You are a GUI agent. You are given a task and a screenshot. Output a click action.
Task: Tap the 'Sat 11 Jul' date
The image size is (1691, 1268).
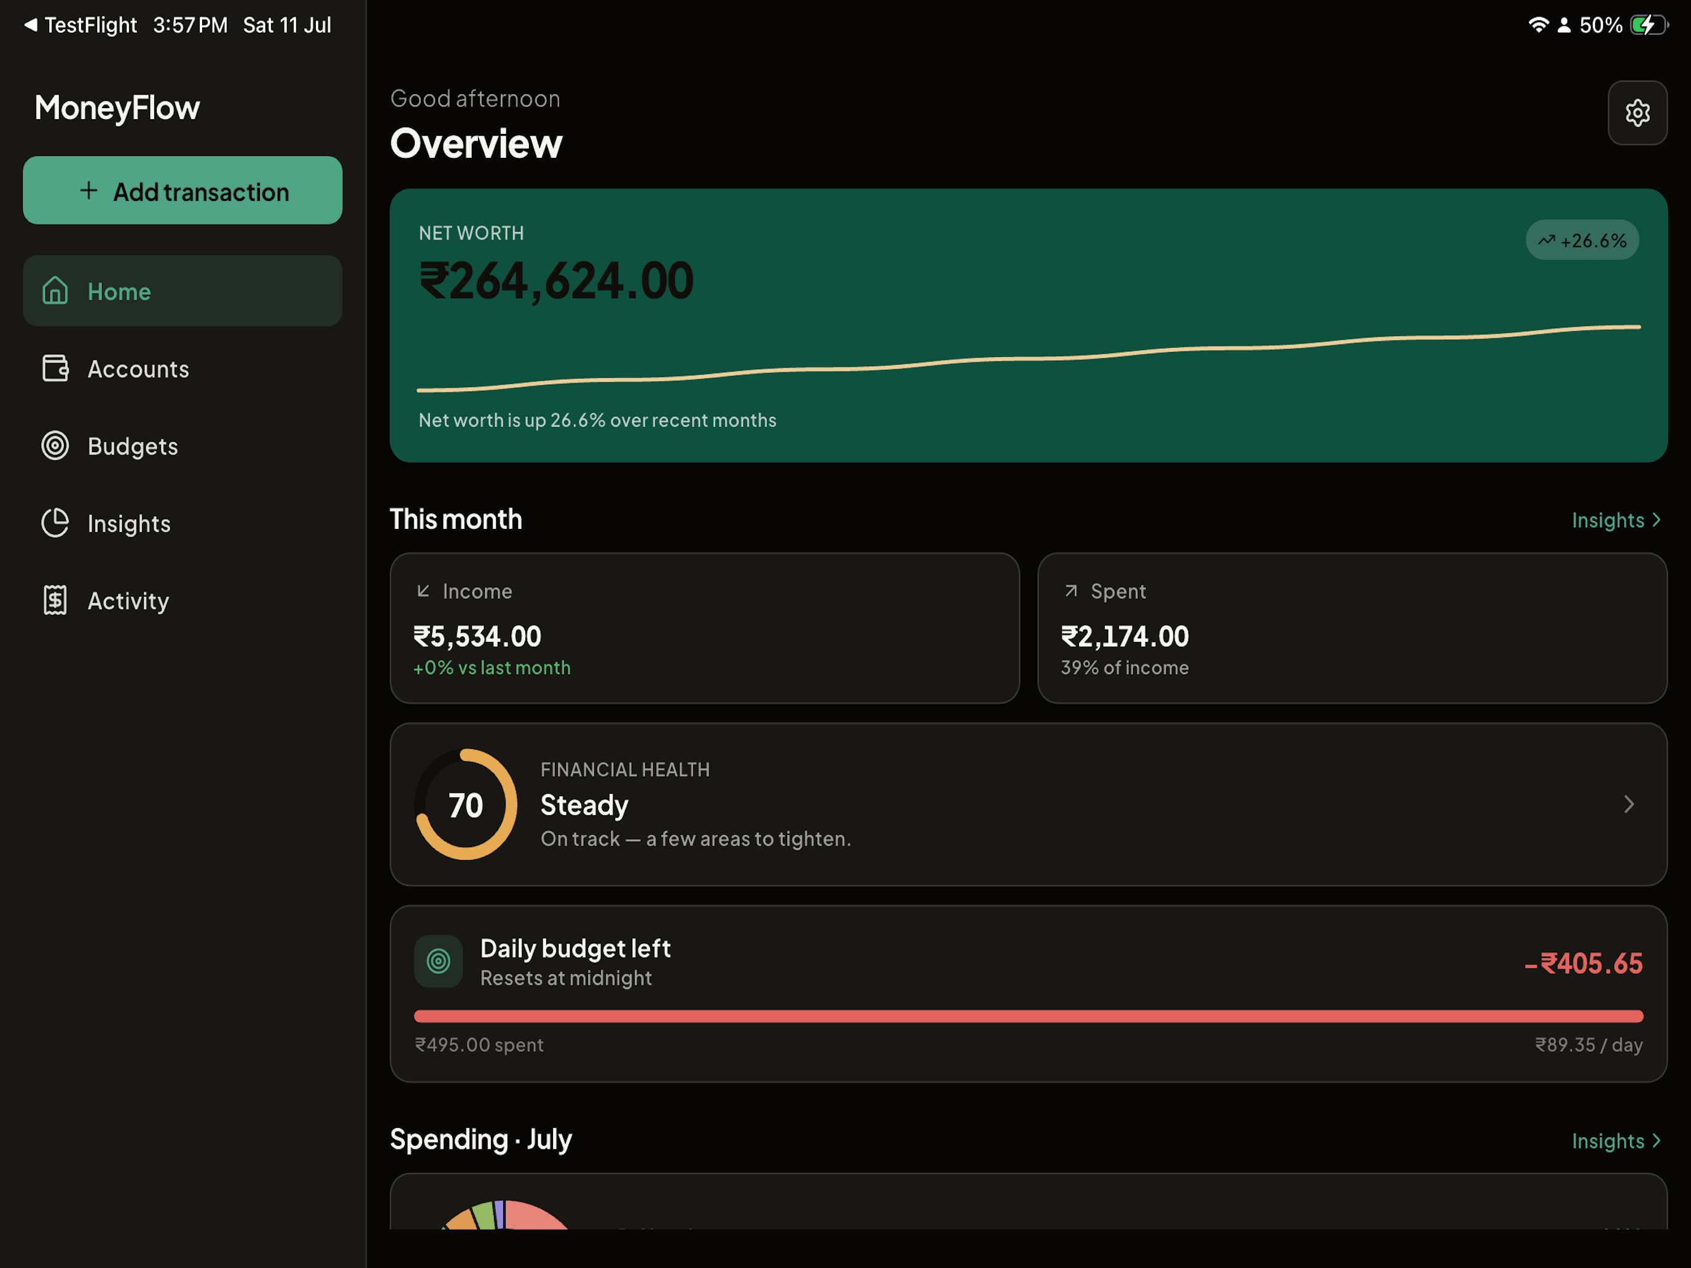(x=287, y=25)
